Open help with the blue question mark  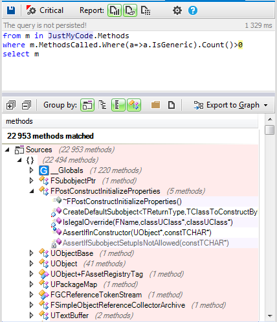pos(193,10)
